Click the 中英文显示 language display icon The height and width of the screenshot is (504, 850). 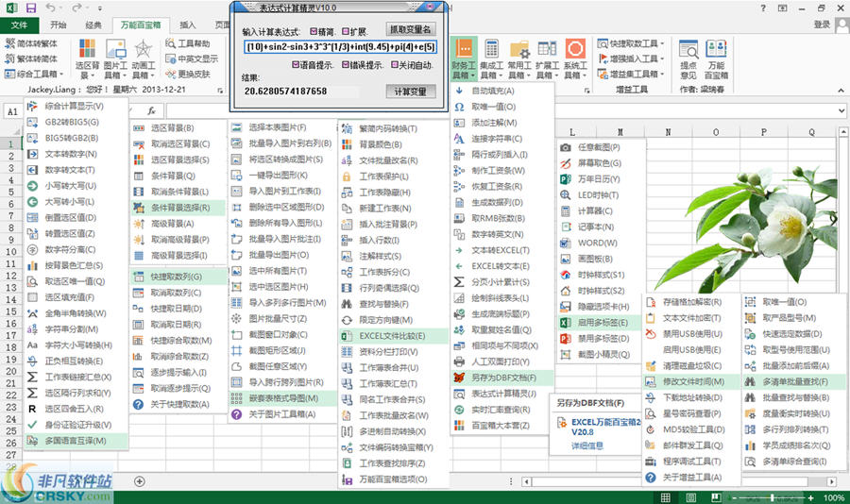pyautogui.click(x=171, y=59)
